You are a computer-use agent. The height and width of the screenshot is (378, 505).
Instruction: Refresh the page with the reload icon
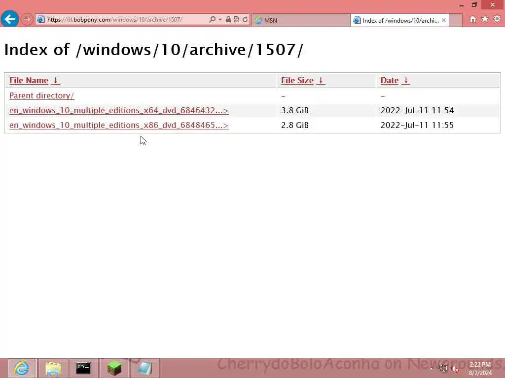245,20
